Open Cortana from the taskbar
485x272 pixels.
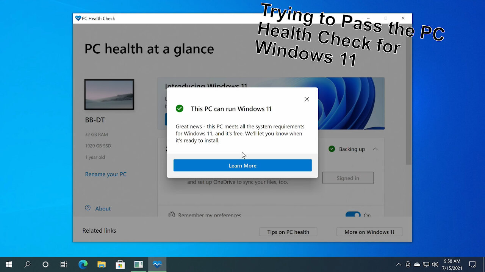click(45, 264)
